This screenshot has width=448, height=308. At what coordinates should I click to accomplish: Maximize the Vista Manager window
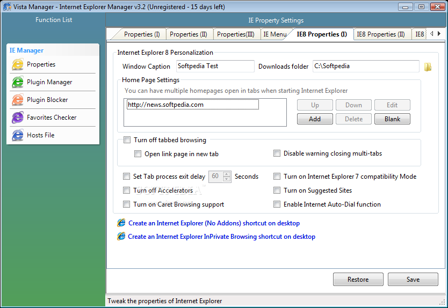click(421, 7)
